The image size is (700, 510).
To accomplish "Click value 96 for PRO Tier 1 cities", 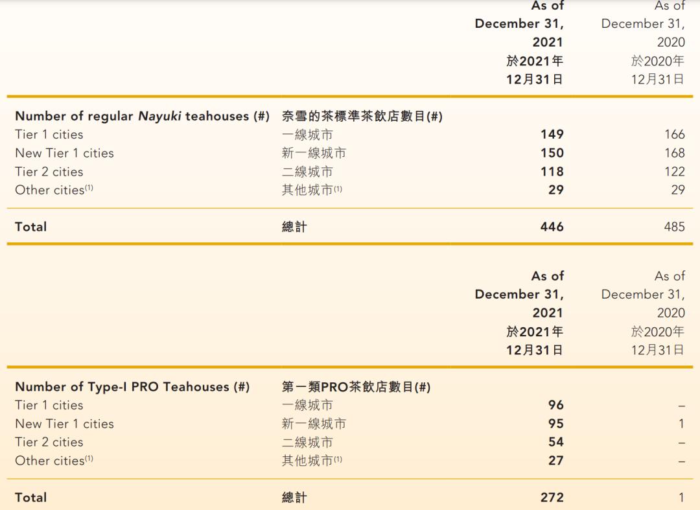I will [556, 405].
